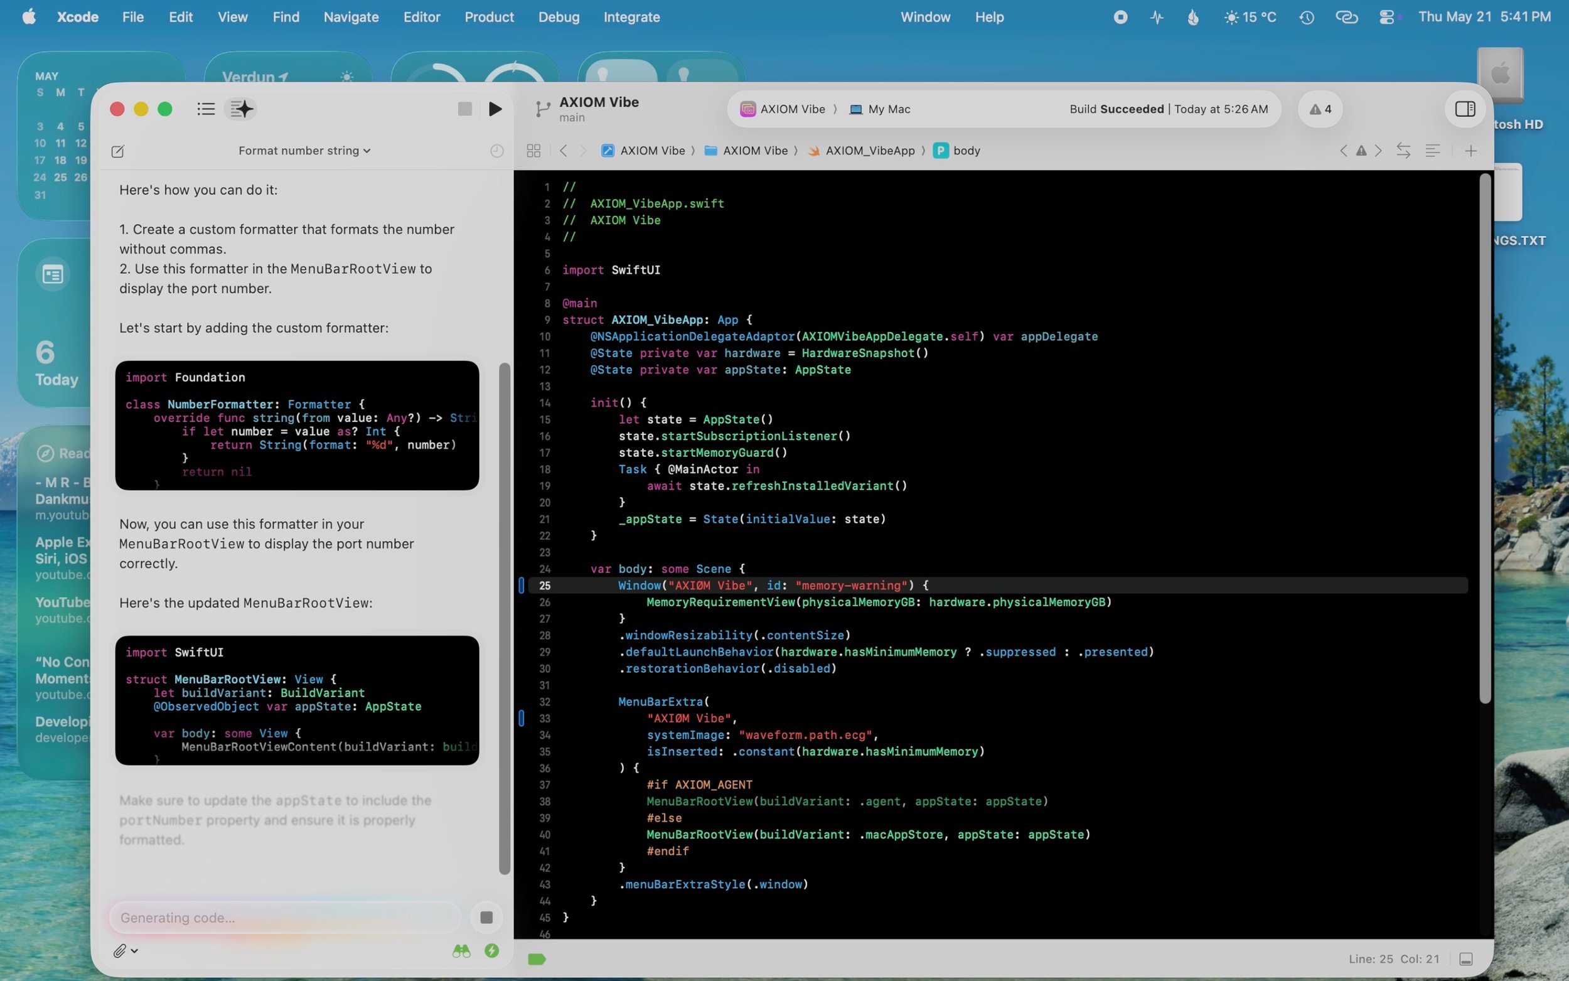Click the NumberFormatter code block in assistant

point(297,425)
